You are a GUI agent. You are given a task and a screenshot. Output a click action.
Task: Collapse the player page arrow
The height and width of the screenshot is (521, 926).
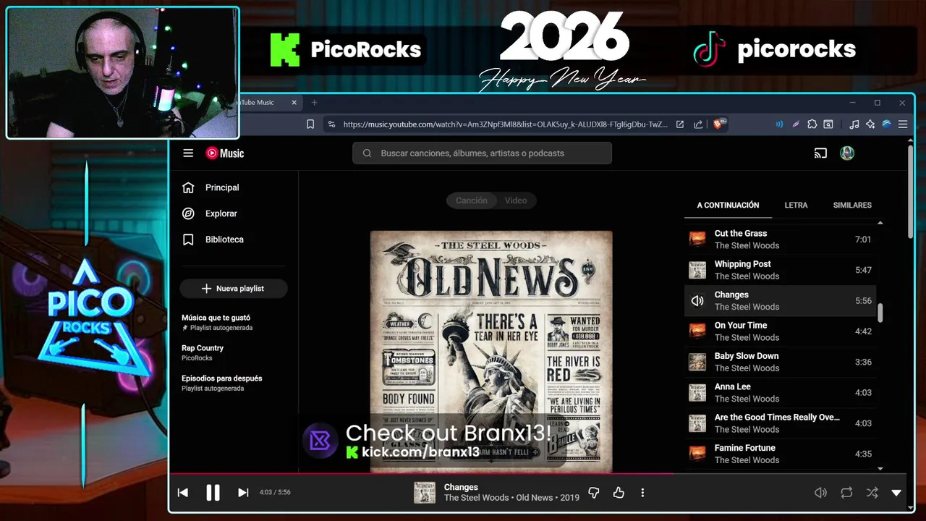coord(896,493)
